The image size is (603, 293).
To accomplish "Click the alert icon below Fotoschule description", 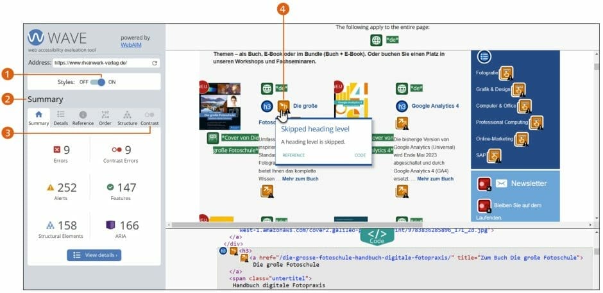I will point(268,191).
